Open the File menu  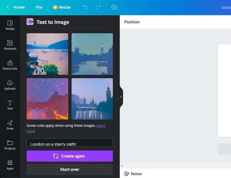click(x=39, y=7)
